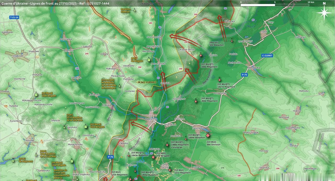Click the Bohdanivske village label
335x181 pixels.
pos(220,93)
